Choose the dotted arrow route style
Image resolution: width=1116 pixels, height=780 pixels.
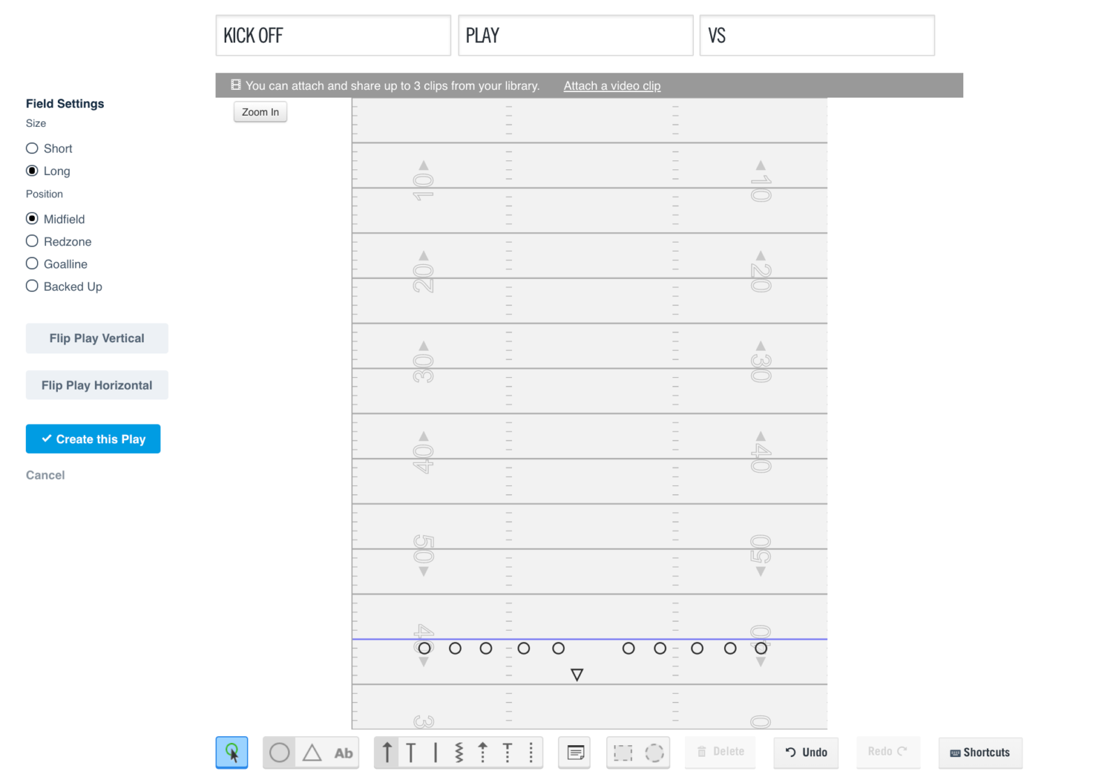pos(483,753)
